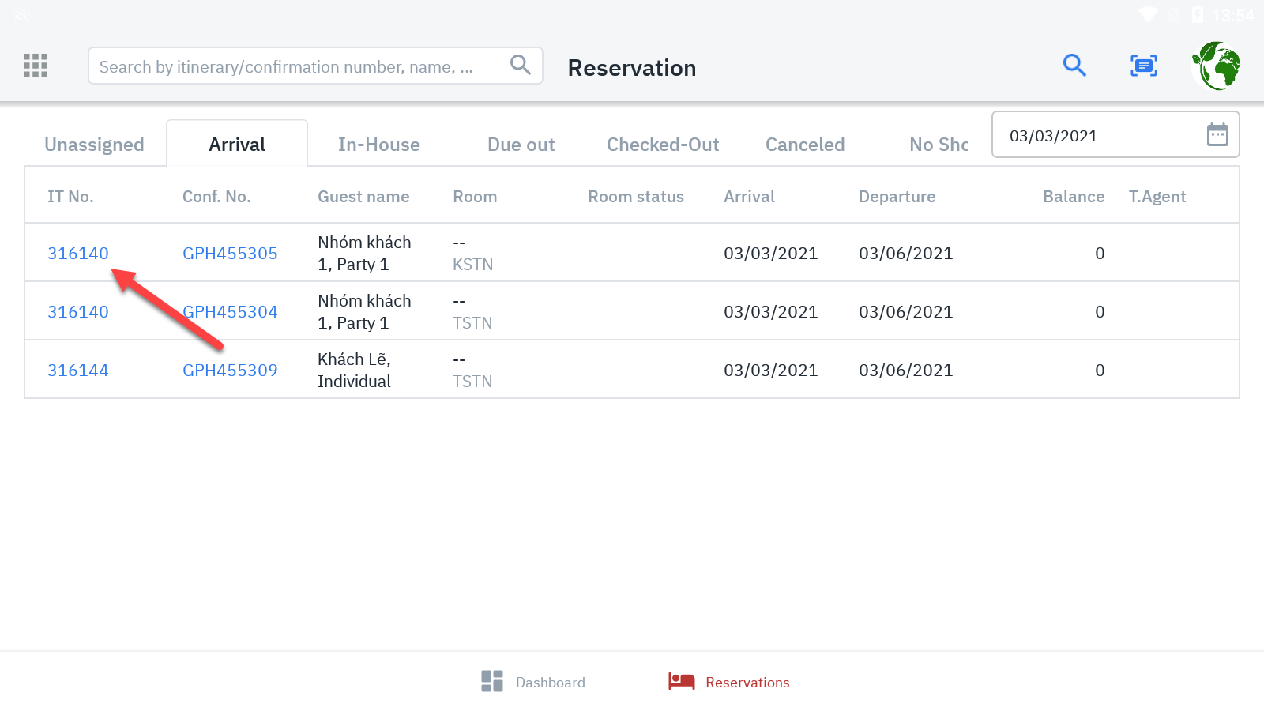Click the Dashboard icon in bottom bar

492,681
